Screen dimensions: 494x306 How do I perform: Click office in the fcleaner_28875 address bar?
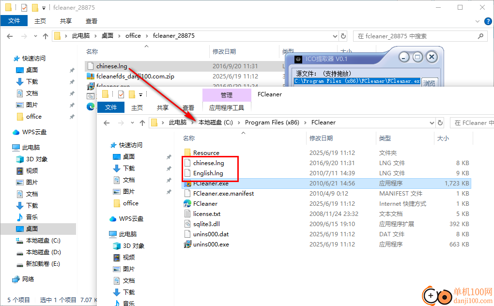133,36
